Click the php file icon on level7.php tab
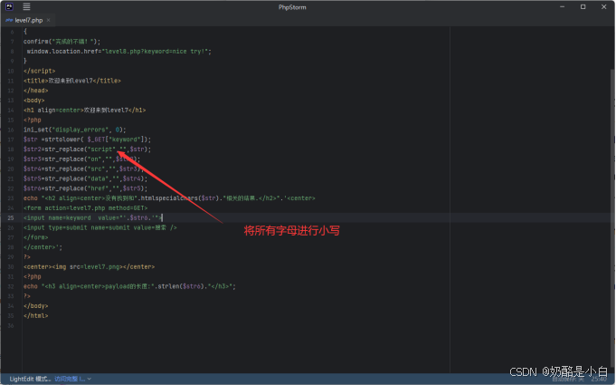This screenshot has height=385, width=616. [x=9, y=20]
